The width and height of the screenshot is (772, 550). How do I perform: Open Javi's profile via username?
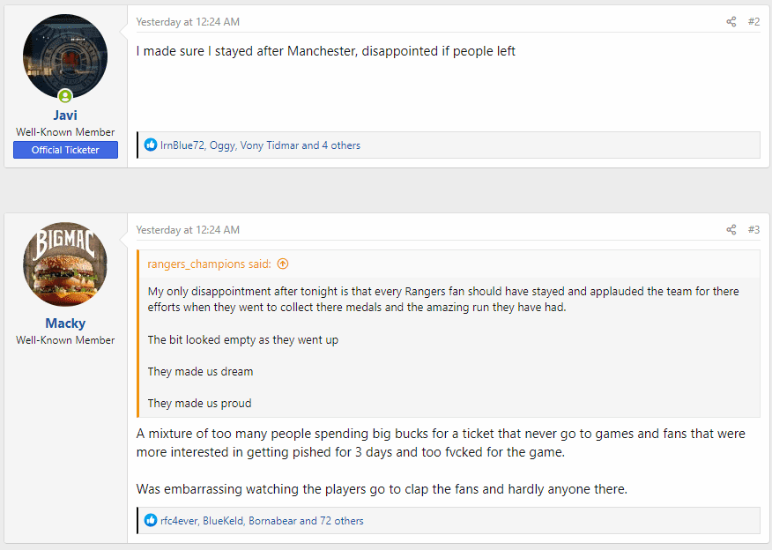click(65, 115)
